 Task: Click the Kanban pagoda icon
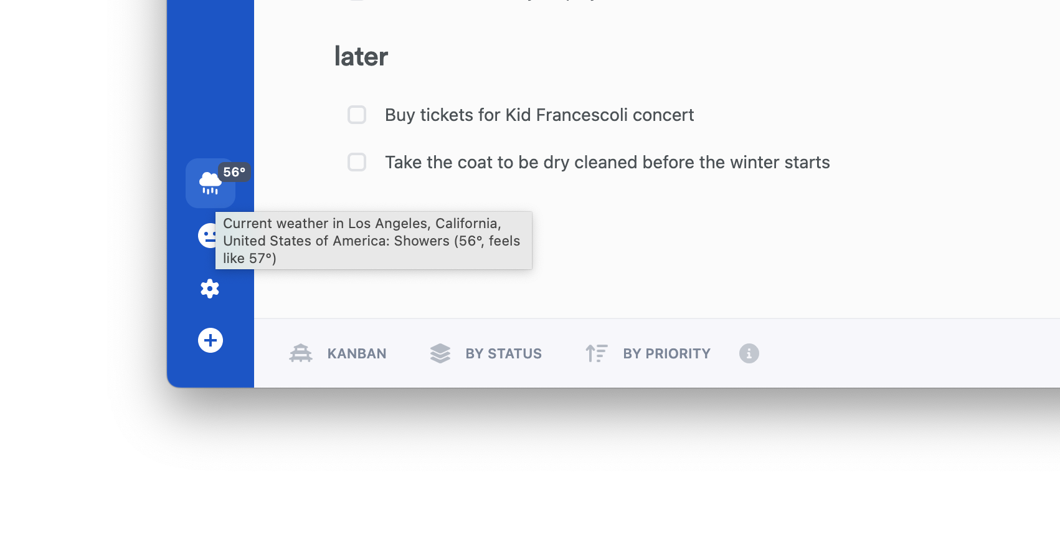pyautogui.click(x=301, y=353)
